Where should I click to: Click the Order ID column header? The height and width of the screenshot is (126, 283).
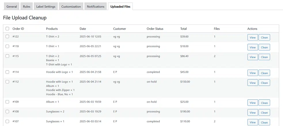[18, 29]
